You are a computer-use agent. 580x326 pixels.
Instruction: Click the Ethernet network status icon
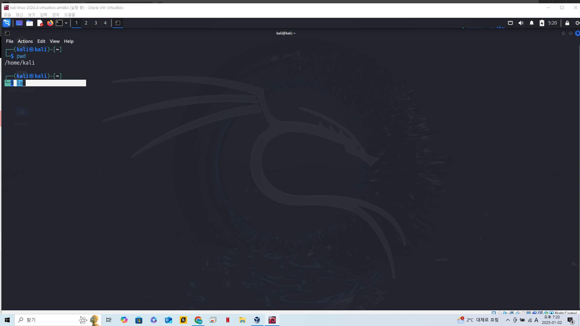pyautogui.click(x=511, y=23)
